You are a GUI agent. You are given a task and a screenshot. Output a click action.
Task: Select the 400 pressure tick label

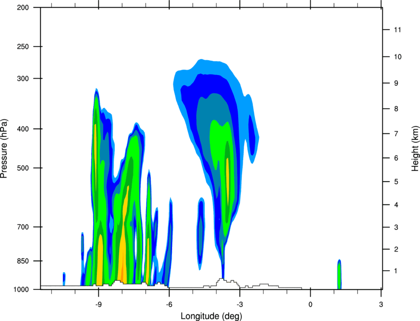click(23, 129)
